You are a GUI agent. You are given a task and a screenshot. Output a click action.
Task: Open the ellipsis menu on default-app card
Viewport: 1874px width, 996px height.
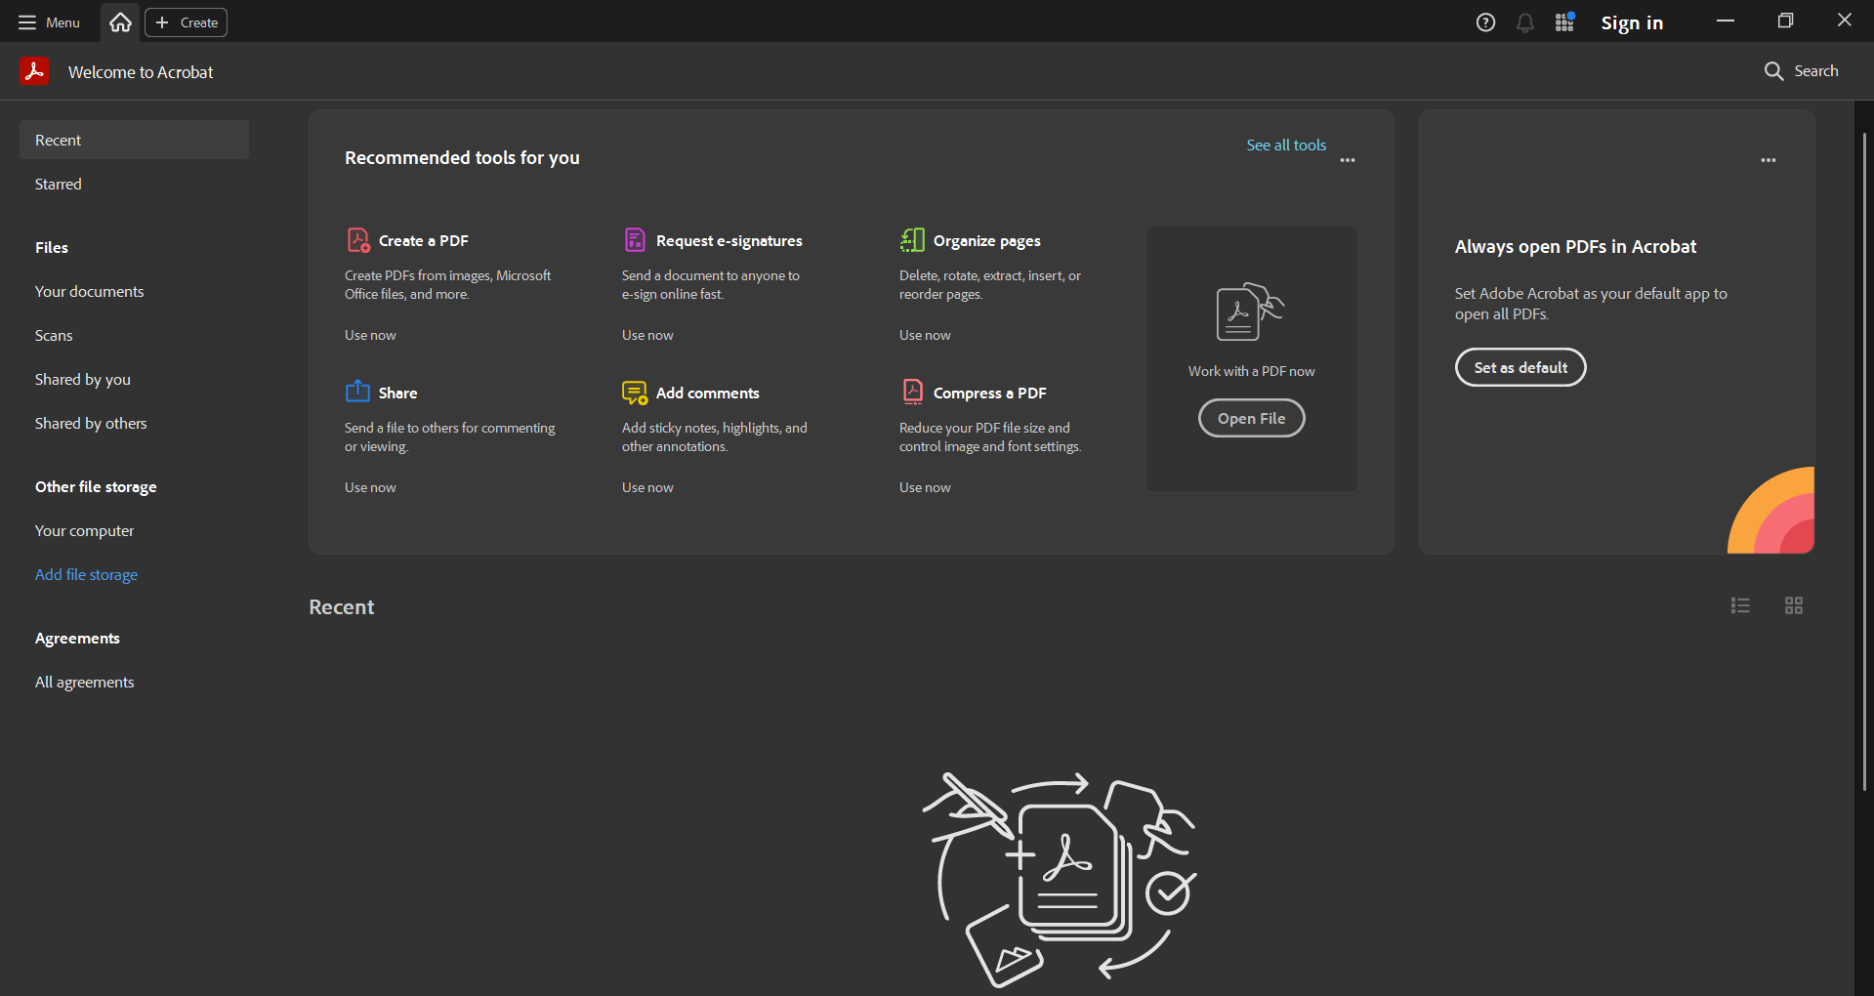1769,160
